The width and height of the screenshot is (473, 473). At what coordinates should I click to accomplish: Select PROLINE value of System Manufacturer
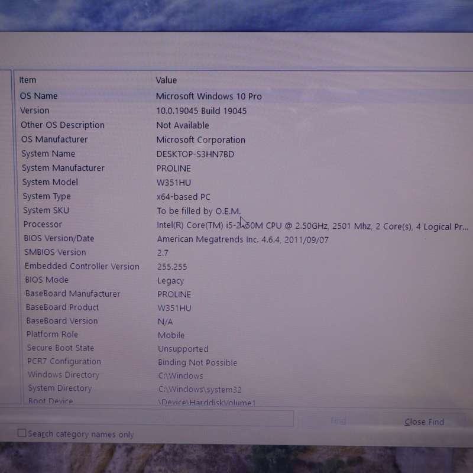tap(173, 169)
